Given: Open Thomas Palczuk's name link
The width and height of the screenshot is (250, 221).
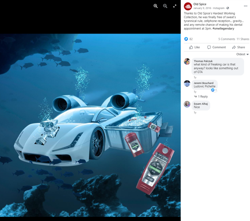Looking at the screenshot, I should coord(203,61).
